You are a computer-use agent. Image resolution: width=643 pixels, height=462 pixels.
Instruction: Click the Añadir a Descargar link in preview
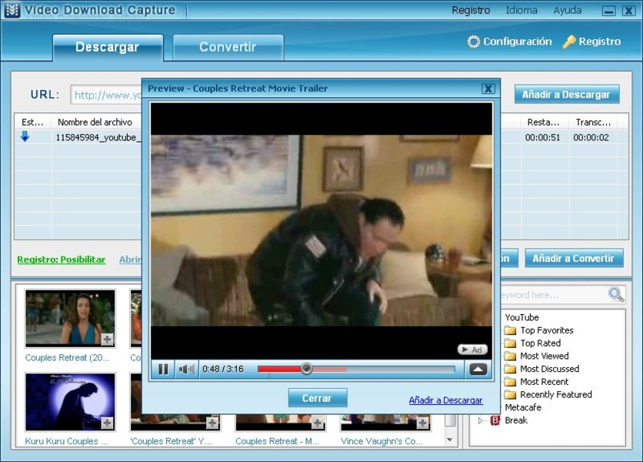pos(446,400)
